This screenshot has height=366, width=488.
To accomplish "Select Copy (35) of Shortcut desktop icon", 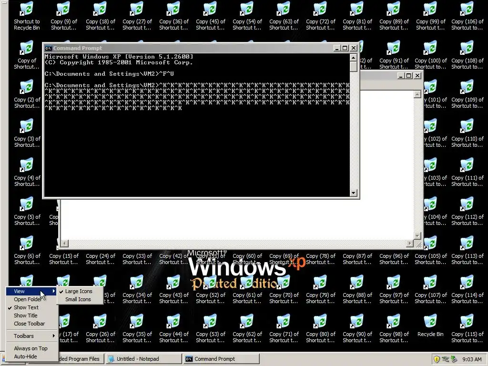I will click(x=137, y=328).
